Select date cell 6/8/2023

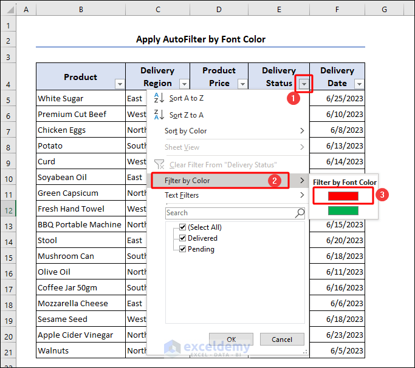[x=337, y=130]
